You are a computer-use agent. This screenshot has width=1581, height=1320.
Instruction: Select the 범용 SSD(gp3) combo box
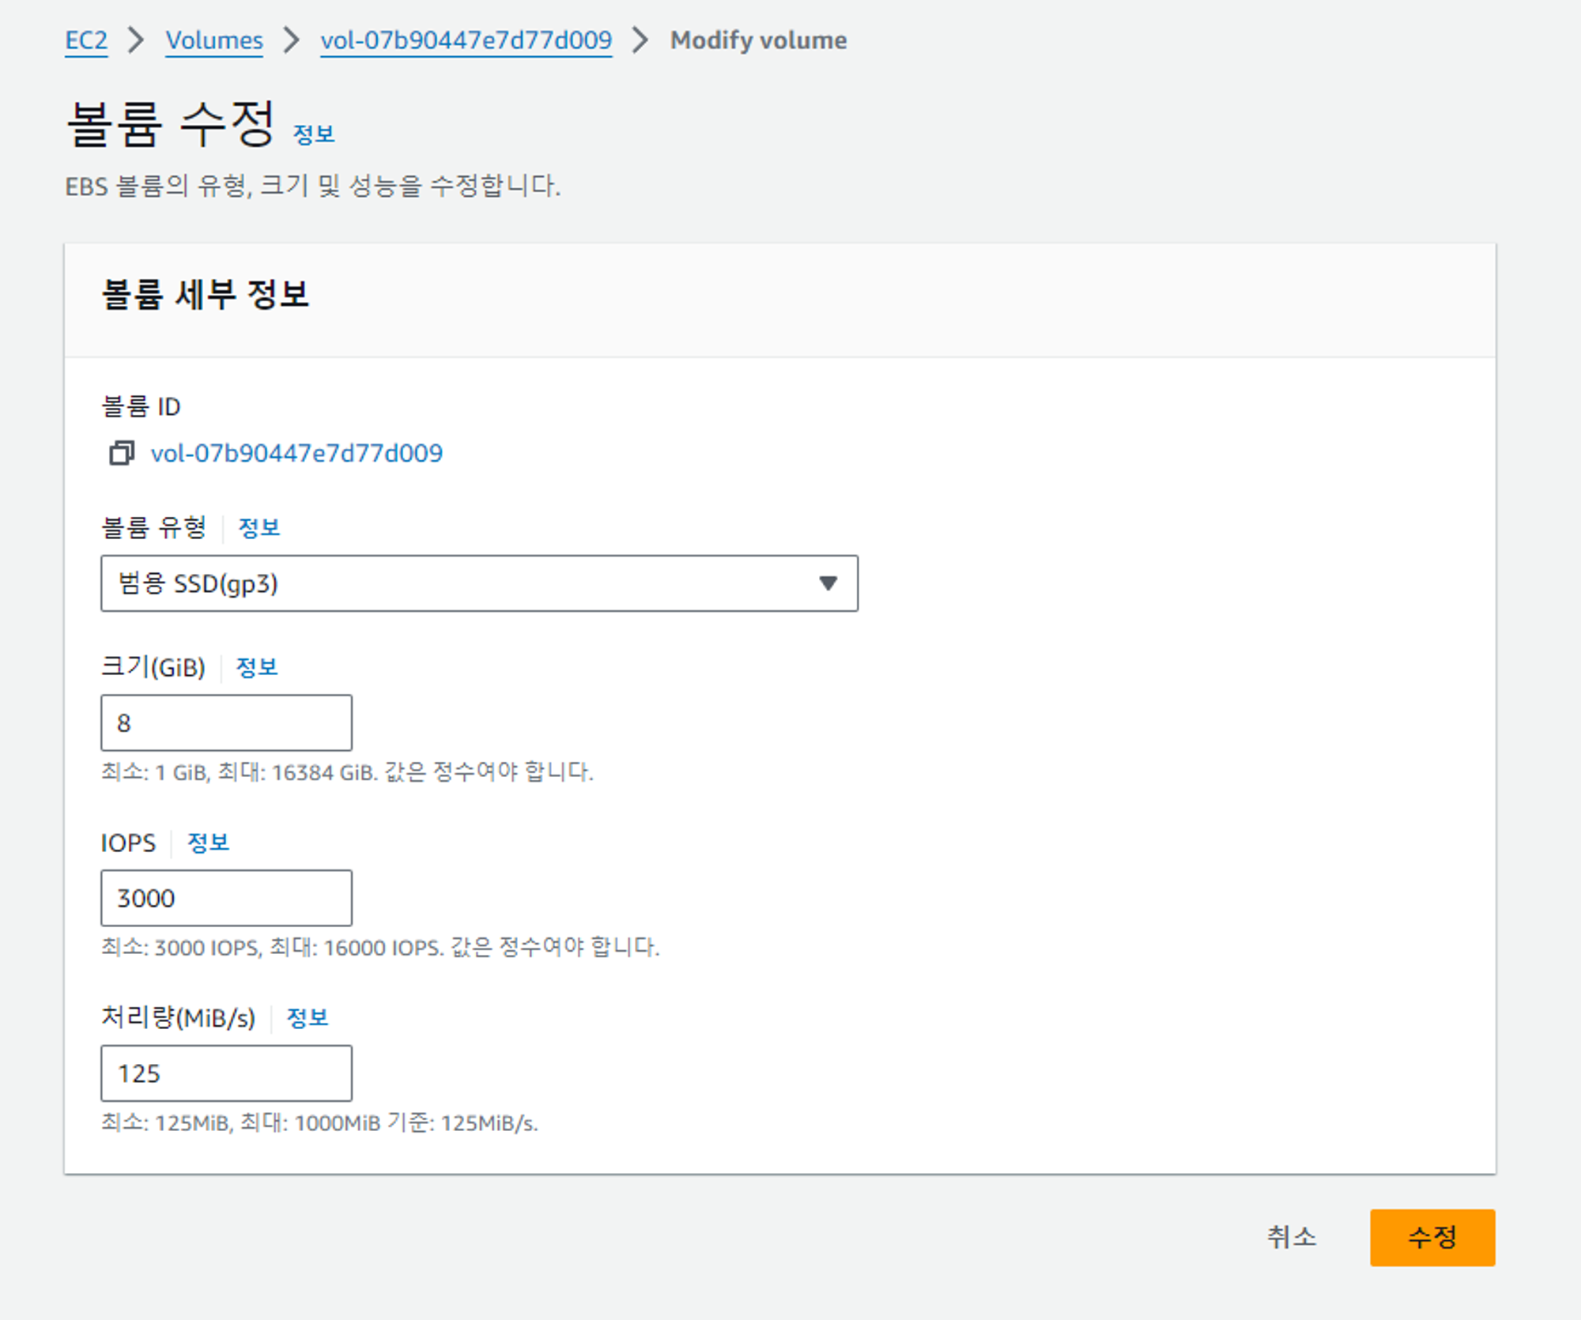point(466,583)
